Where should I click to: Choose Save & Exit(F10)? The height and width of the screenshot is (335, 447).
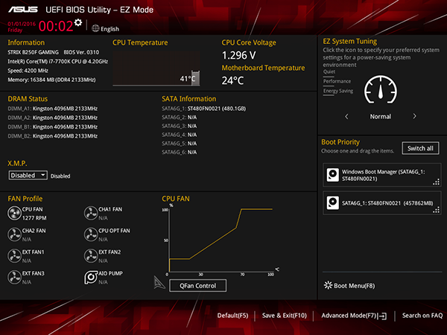click(x=285, y=316)
